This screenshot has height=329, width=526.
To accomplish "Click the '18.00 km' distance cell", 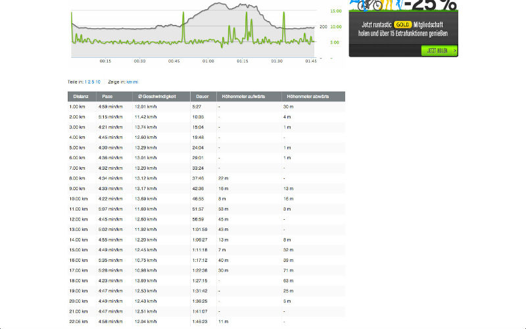I will [78, 281].
